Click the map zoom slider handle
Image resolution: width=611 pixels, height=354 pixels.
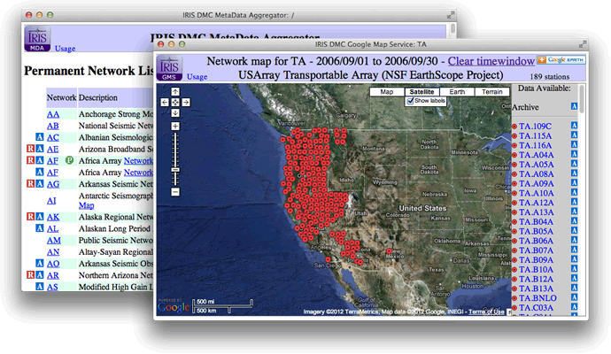(175, 170)
